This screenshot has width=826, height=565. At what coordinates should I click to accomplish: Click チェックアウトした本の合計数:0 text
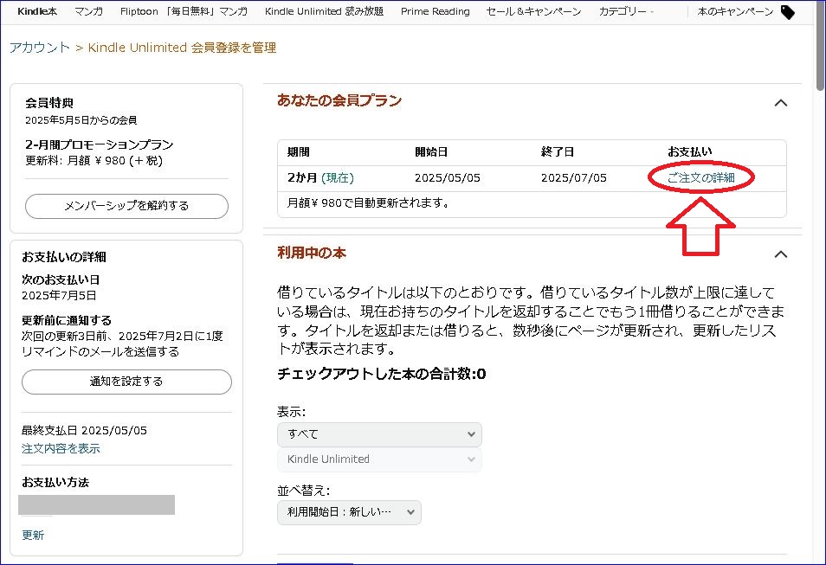pyautogui.click(x=381, y=374)
